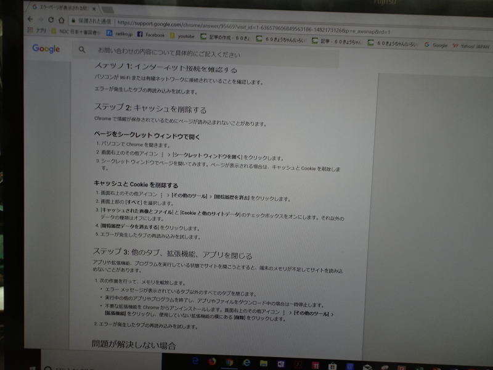Open the Facebook bookmark

pos(151,35)
